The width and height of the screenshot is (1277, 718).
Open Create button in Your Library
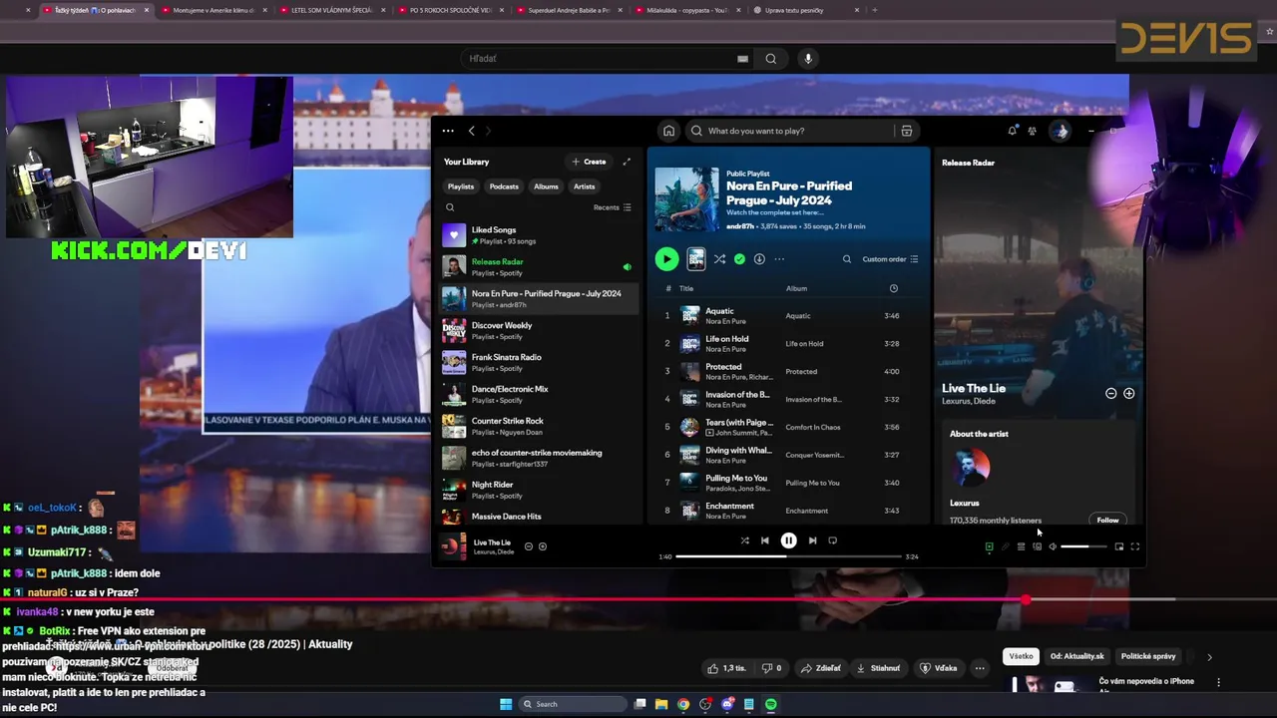click(589, 162)
